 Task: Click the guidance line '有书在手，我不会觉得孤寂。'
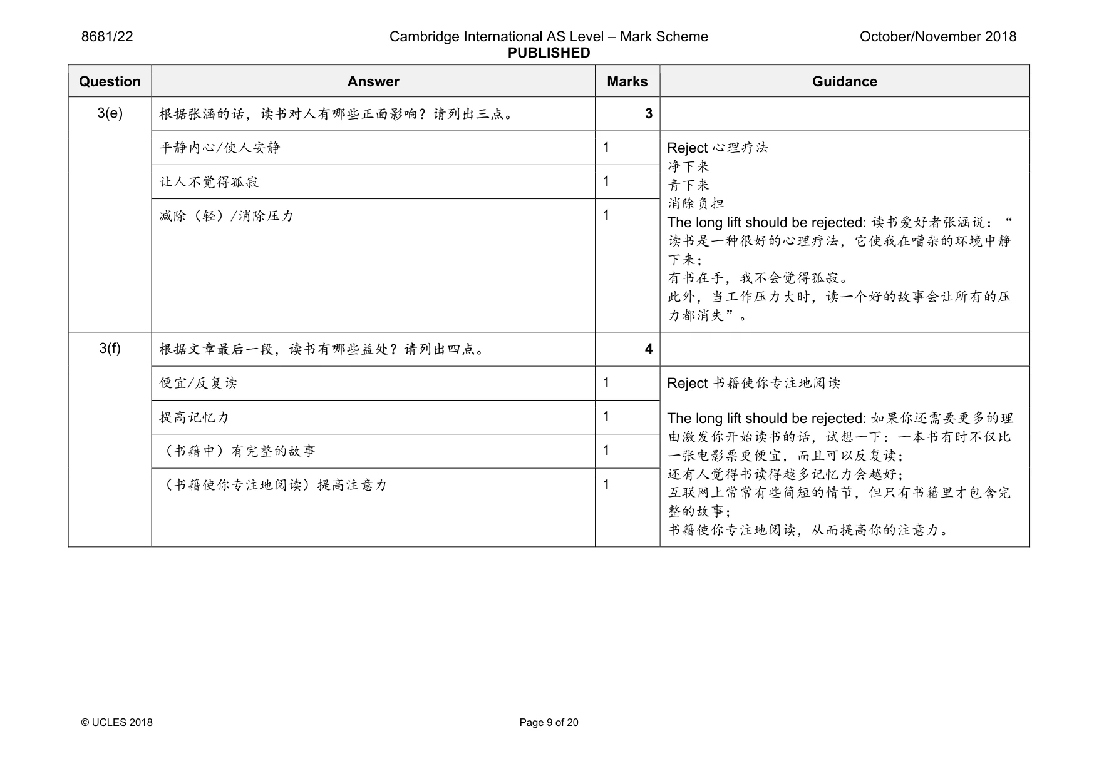[758, 278]
